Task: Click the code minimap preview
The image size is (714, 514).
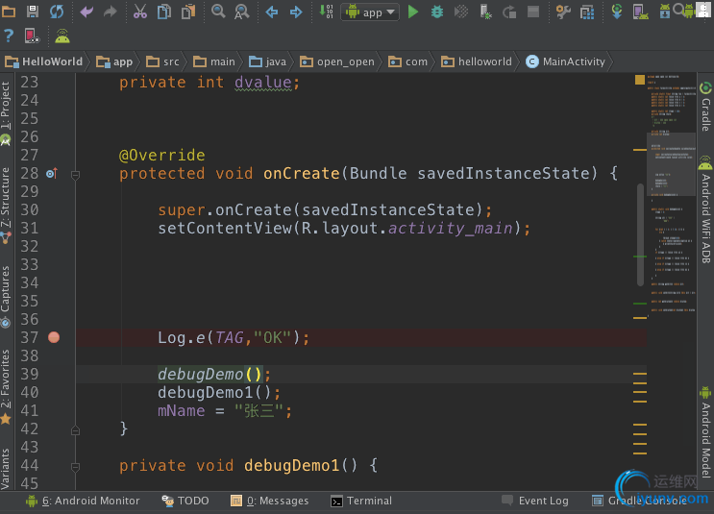Action: pyautogui.click(x=672, y=196)
